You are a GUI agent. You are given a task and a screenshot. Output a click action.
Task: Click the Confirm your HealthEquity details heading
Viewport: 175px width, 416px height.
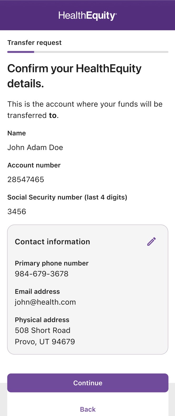74,76
